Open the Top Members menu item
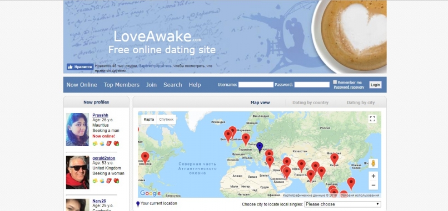The image size is (448, 211). [121, 85]
